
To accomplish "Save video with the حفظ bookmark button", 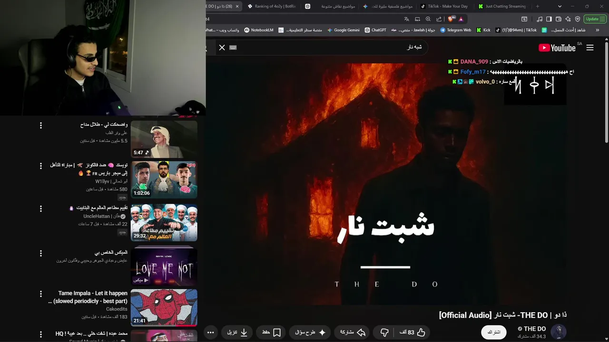I will [271, 332].
